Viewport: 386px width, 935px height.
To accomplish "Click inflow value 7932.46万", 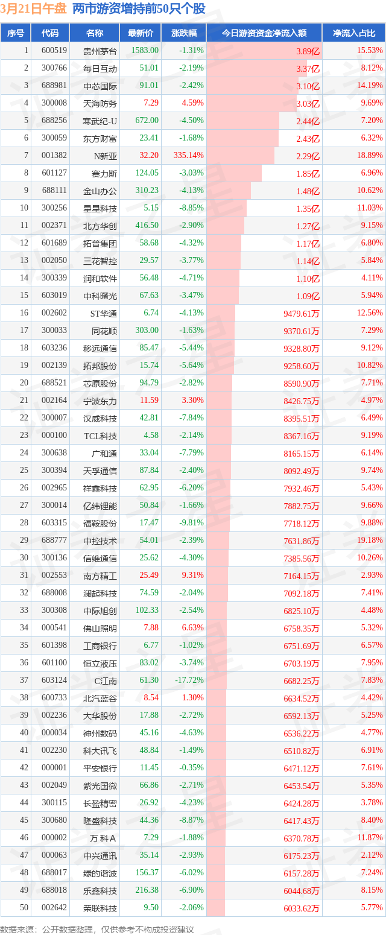I will (x=300, y=489).
